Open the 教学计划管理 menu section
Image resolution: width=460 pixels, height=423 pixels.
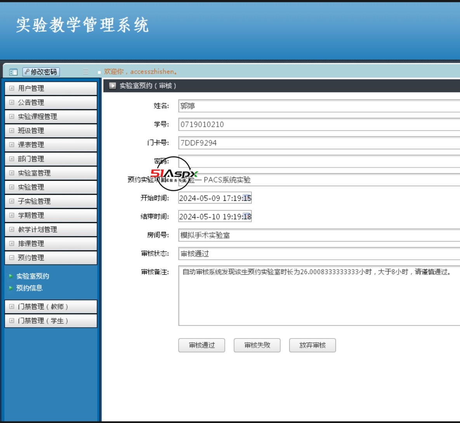tap(51, 230)
